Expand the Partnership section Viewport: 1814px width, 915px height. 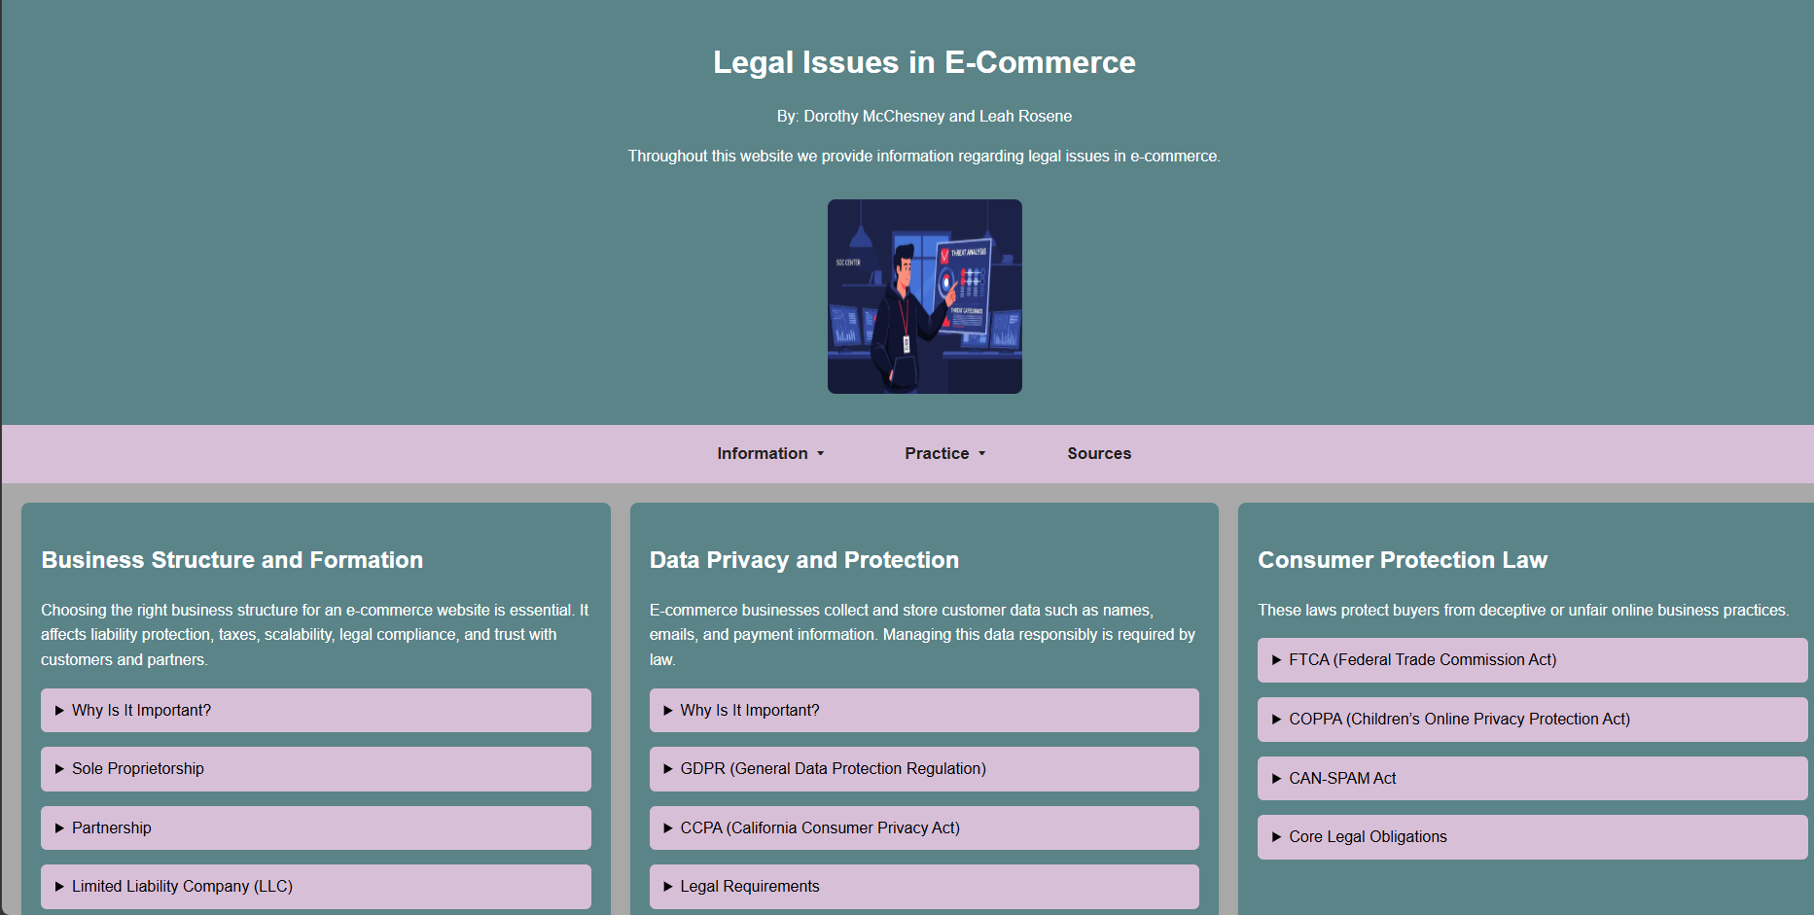point(315,827)
